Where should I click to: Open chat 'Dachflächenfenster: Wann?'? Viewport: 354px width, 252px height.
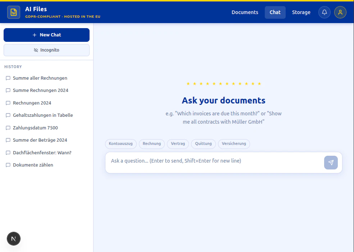click(x=46, y=153)
